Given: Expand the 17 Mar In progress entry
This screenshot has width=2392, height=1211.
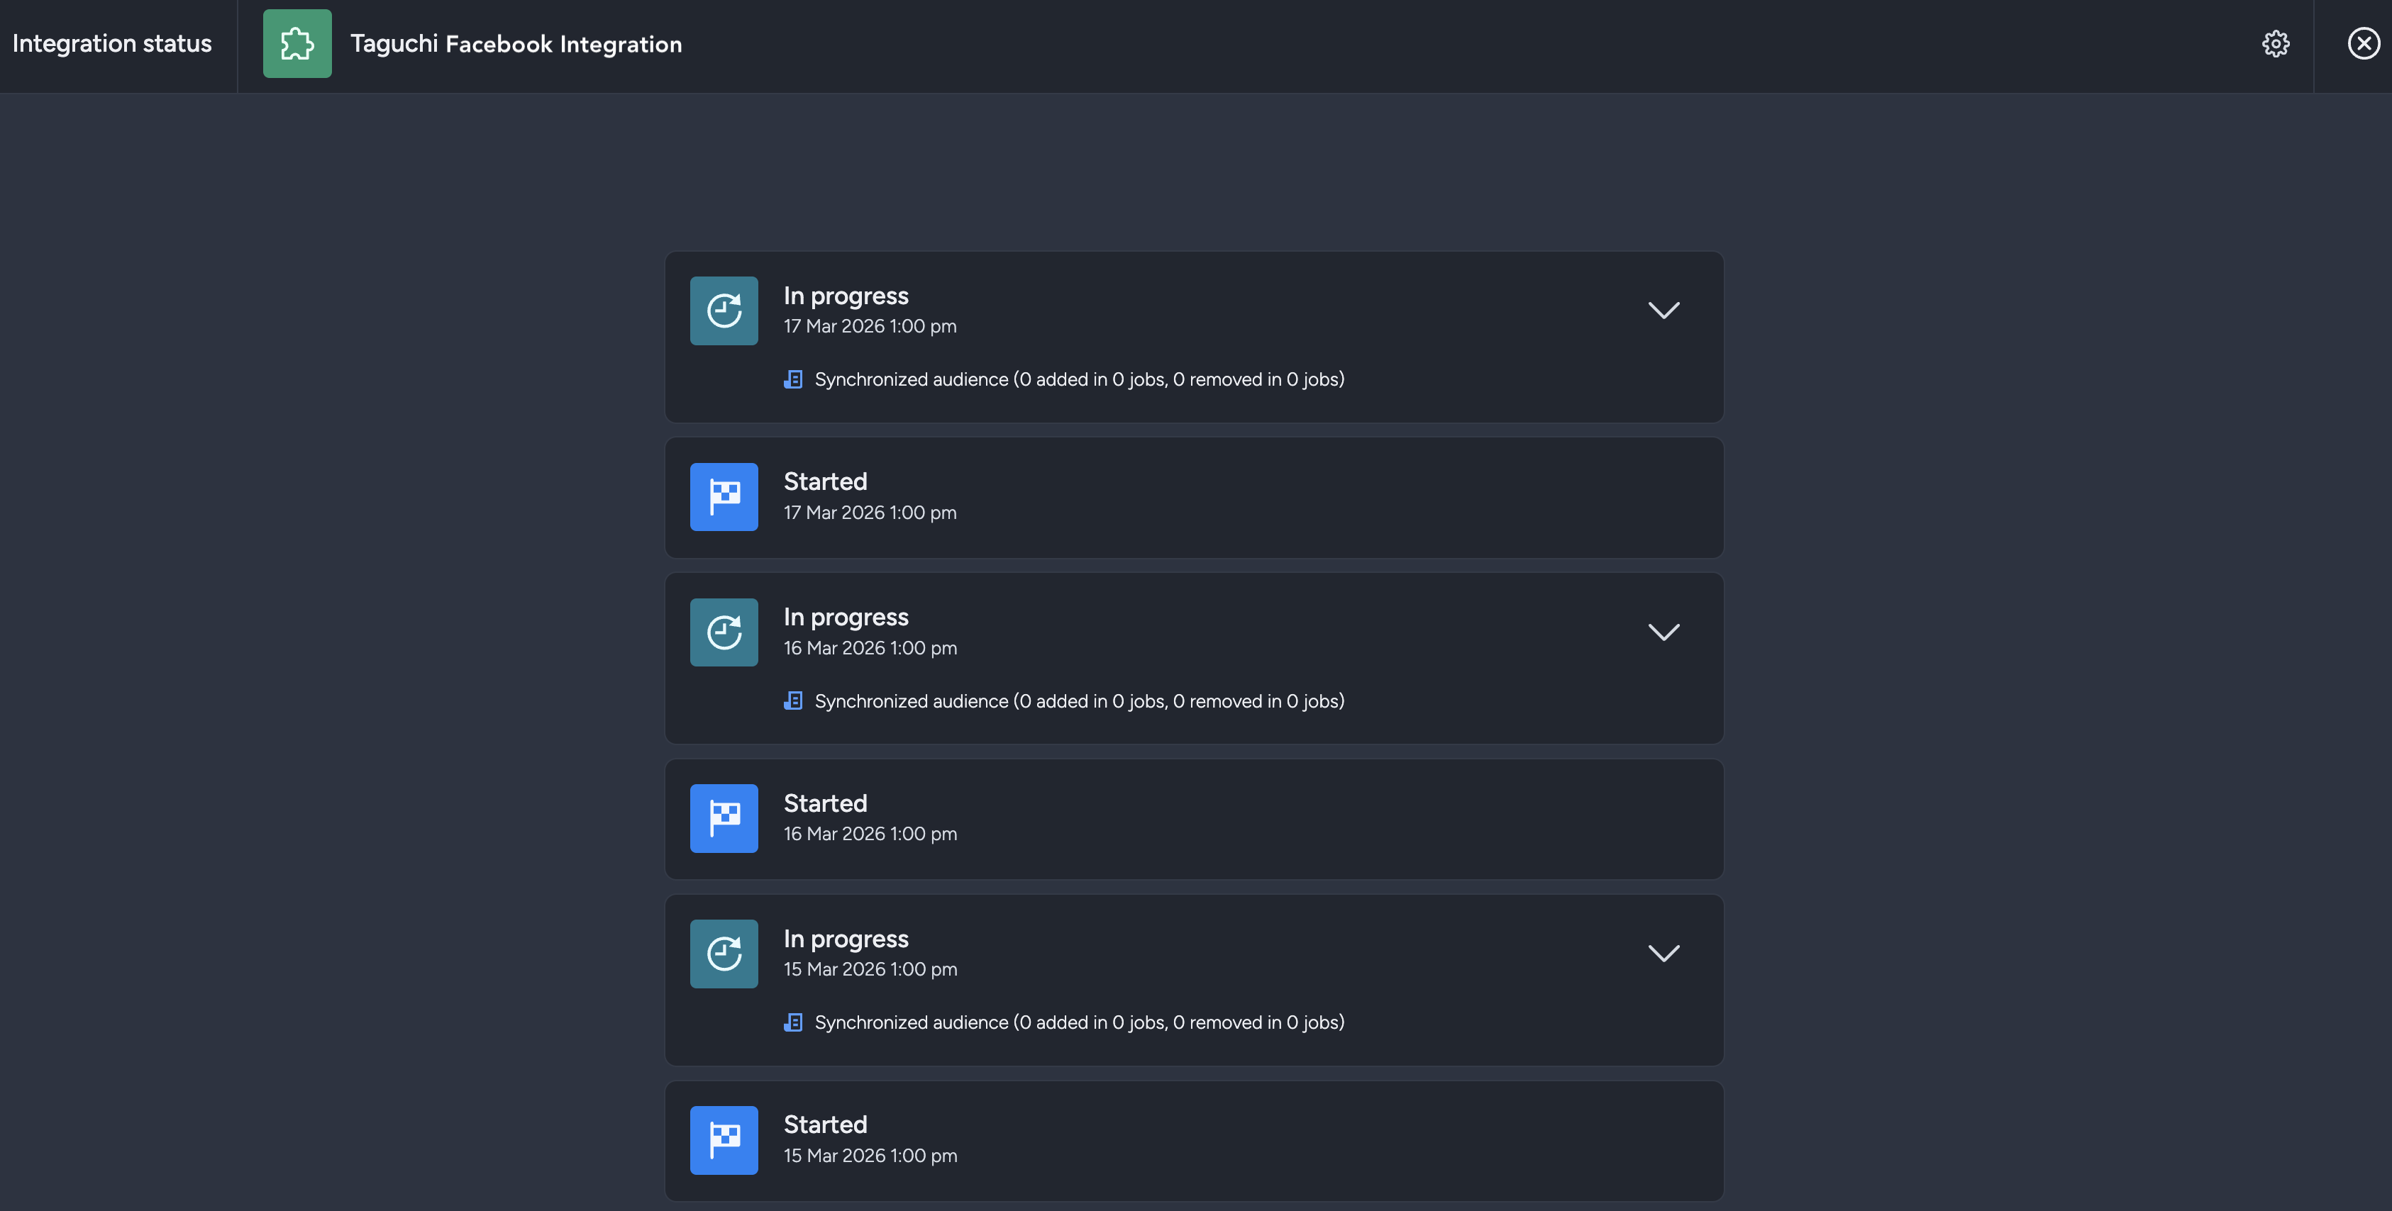Looking at the screenshot, I should pyautogui.click(x=1663, y=310).
